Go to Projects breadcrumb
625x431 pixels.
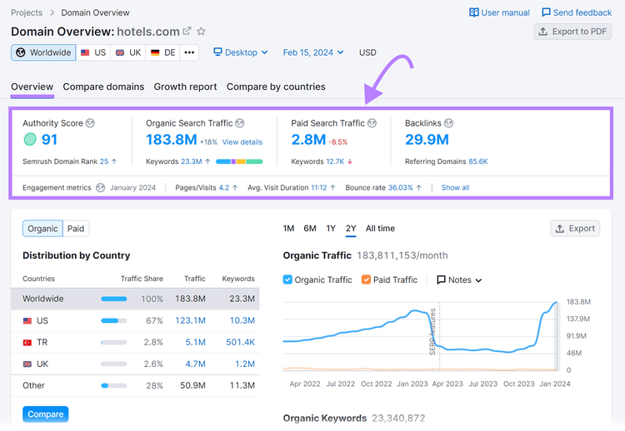click(27, 12)
